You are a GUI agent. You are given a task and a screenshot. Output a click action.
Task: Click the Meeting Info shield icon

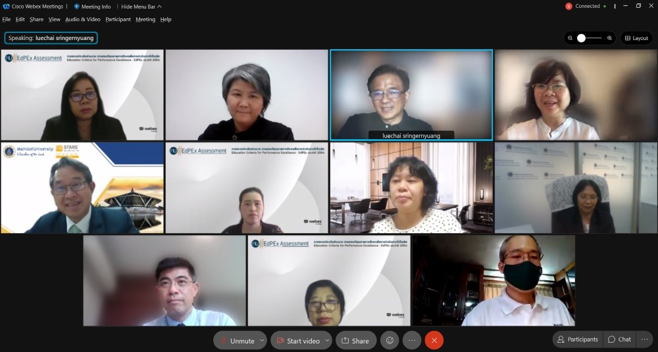coord(77,7)
